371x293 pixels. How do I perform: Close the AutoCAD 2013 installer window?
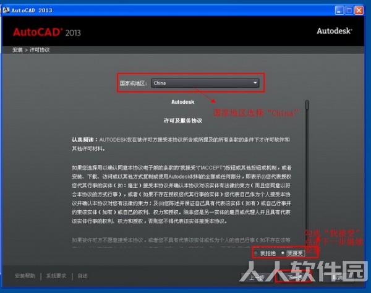(359, 10)
